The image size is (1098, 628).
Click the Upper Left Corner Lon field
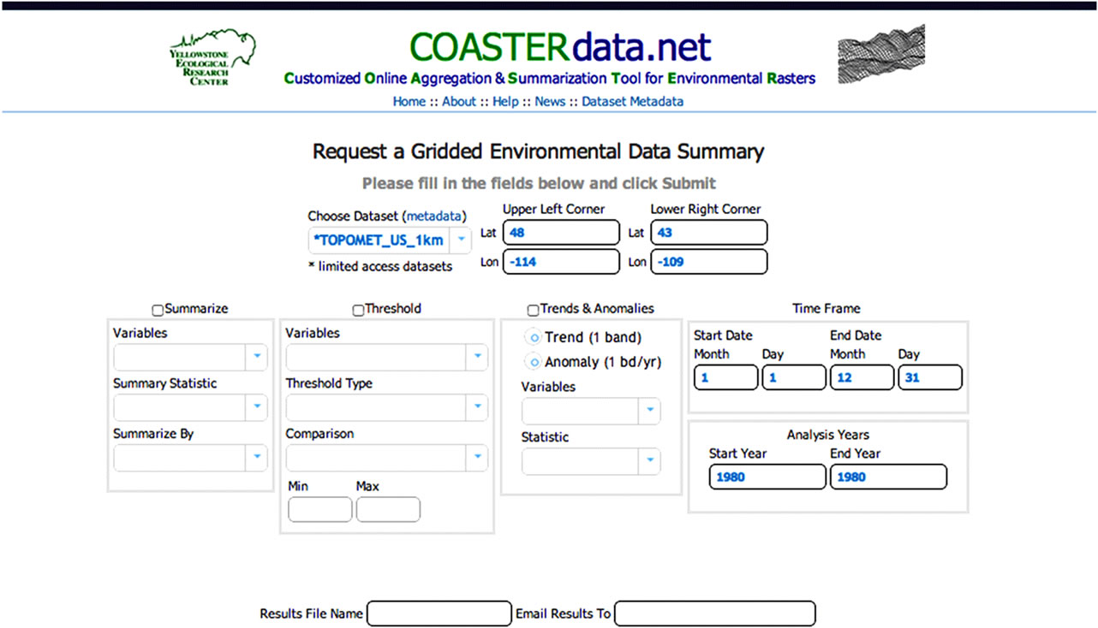click(561, 262)
